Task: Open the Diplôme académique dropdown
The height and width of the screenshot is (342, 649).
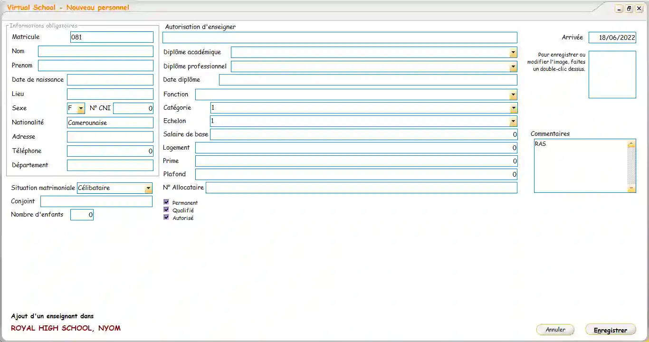Action: coord(513,52)
